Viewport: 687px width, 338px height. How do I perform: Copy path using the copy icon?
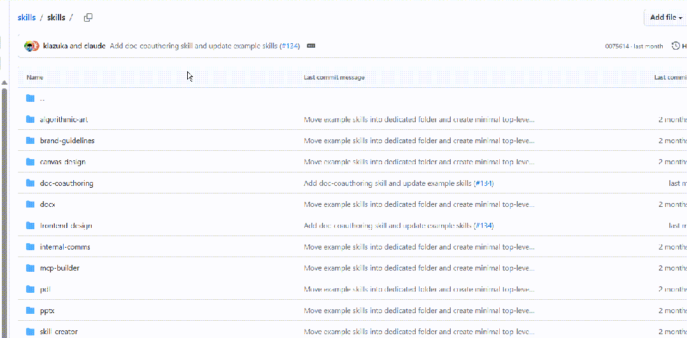(89, 17)
